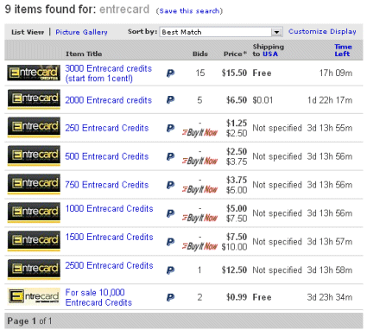
Task: Open Customize Display link
Action: (x=322, y=31)
